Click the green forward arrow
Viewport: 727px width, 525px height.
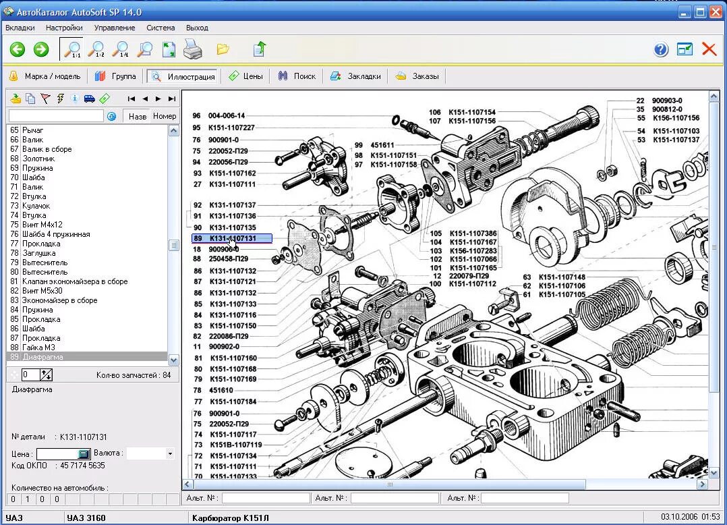point(41,49)
